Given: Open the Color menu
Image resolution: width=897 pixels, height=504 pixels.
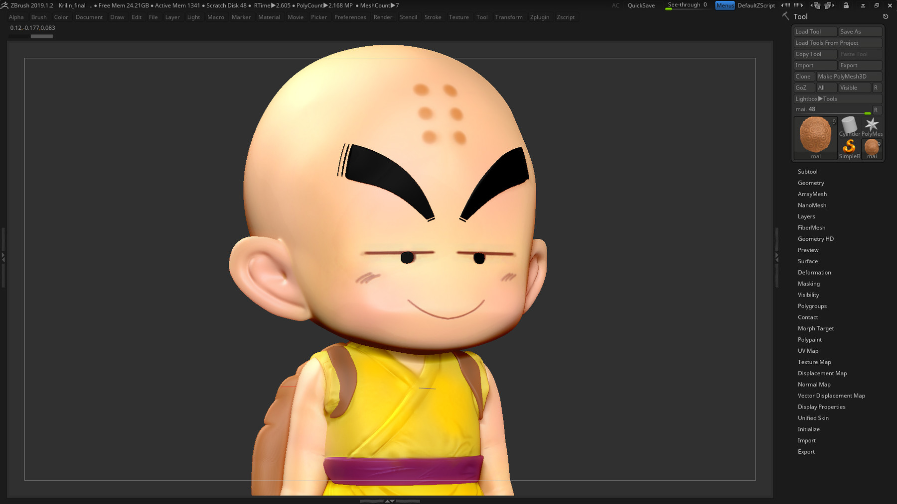Looking at the screenshot, I should tap(61, 17).
